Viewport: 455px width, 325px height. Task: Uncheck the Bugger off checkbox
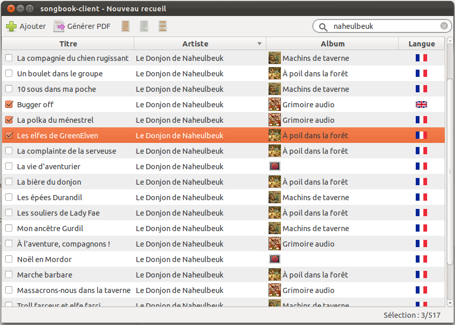9,105
